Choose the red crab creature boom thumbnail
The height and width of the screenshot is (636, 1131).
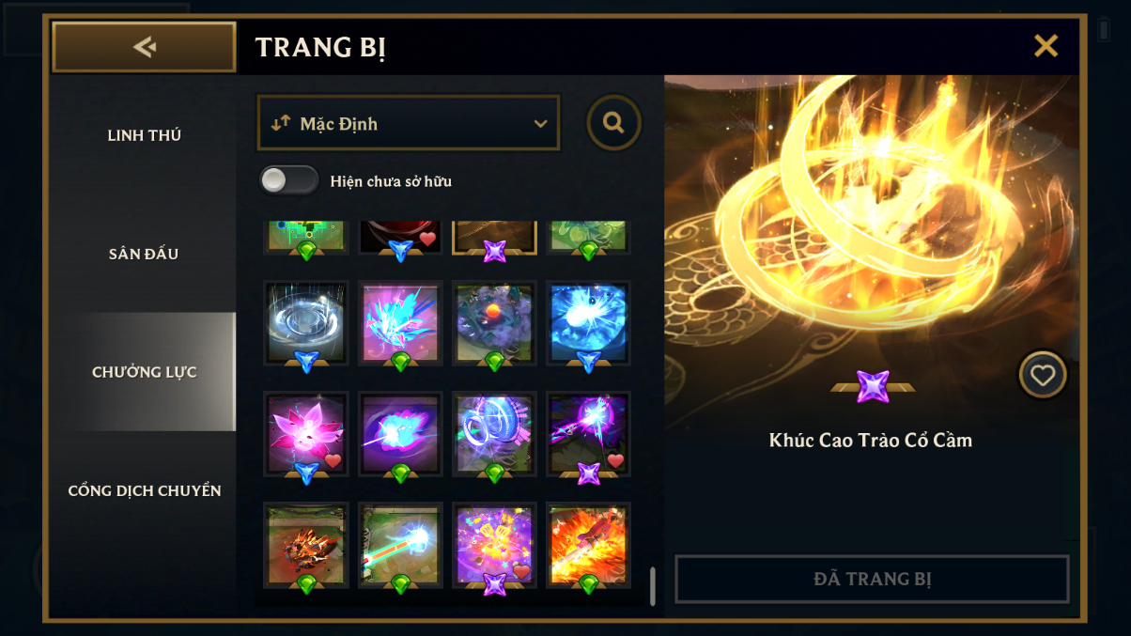pos(306,545)
